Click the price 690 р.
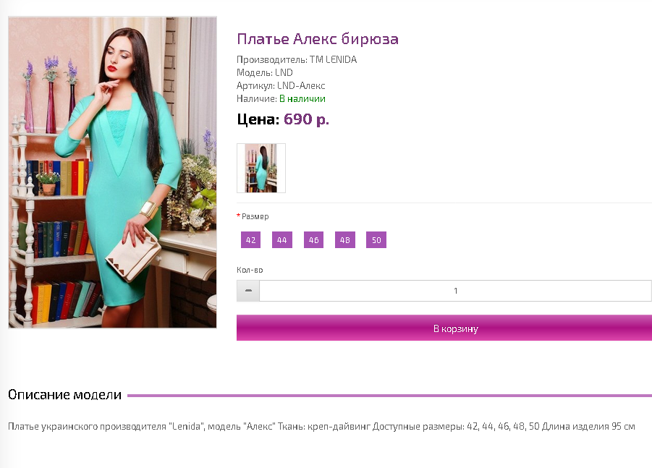 306,119
